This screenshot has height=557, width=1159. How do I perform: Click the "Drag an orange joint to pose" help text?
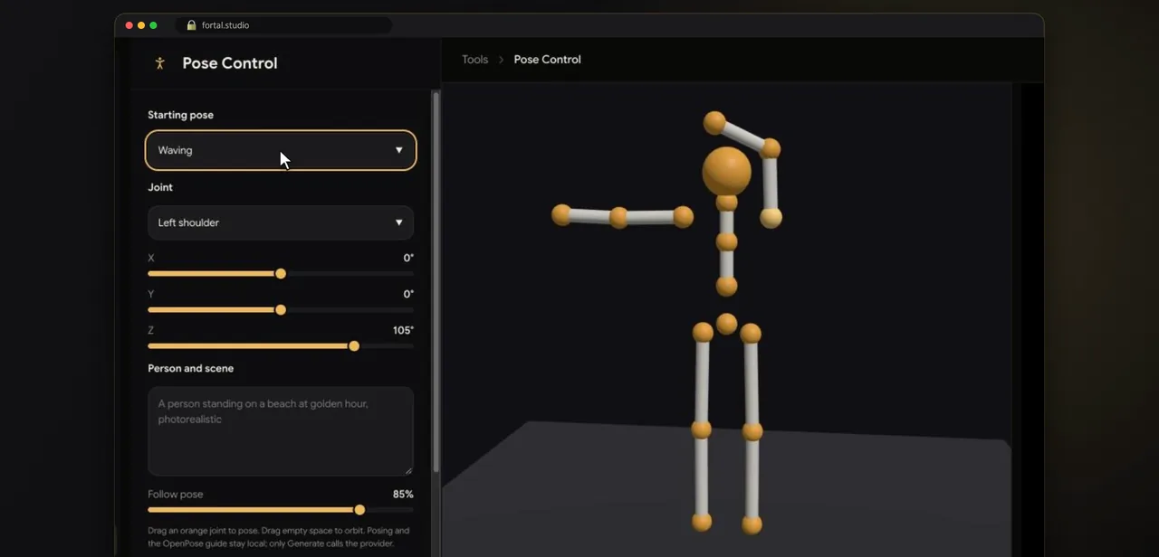click(279, 537)
